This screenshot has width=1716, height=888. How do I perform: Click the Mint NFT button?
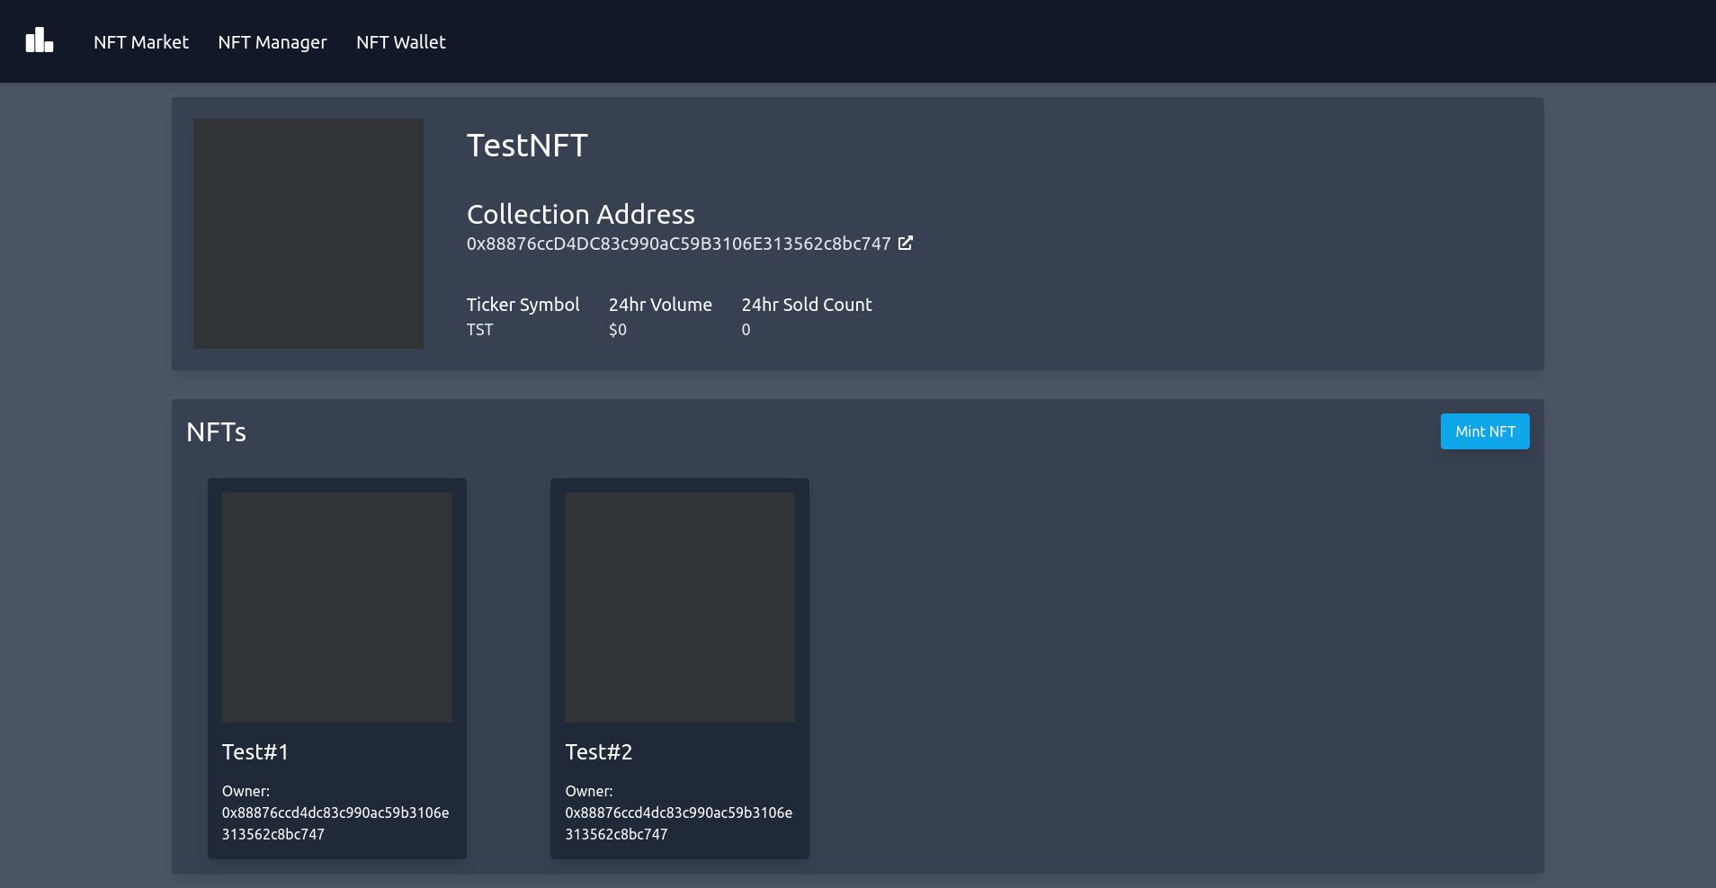(x=1485, y=431)
